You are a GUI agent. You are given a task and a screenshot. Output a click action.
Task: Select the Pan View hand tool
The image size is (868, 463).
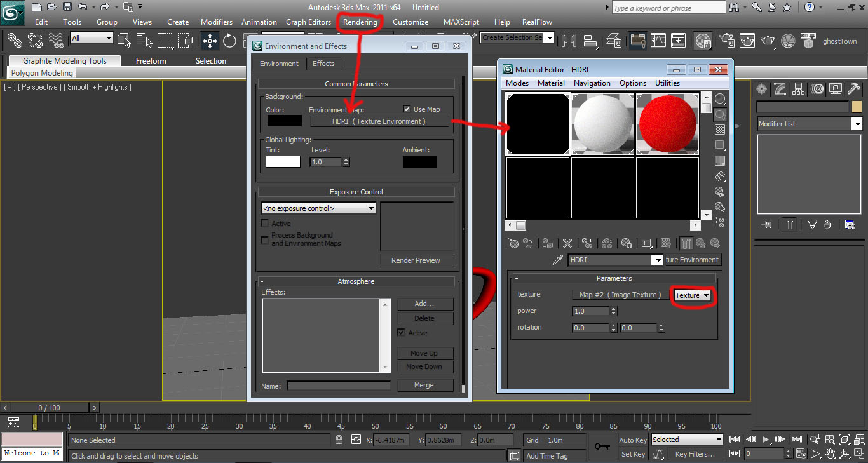831,454
